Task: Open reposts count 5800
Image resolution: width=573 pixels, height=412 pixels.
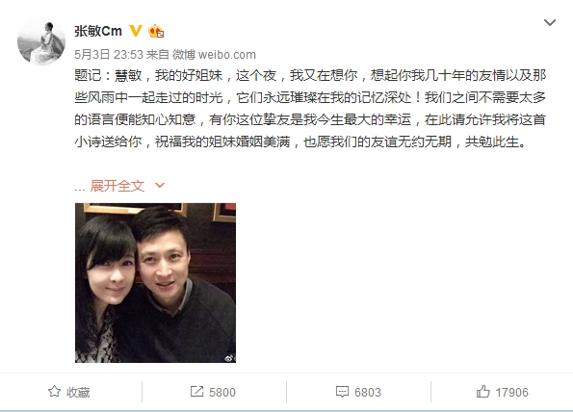Action: pyautogui.click(x=222, y=393)
